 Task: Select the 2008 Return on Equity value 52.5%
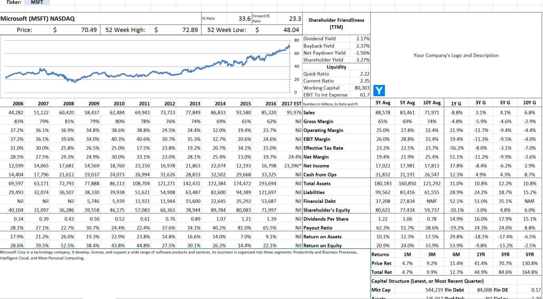[67, 246]
